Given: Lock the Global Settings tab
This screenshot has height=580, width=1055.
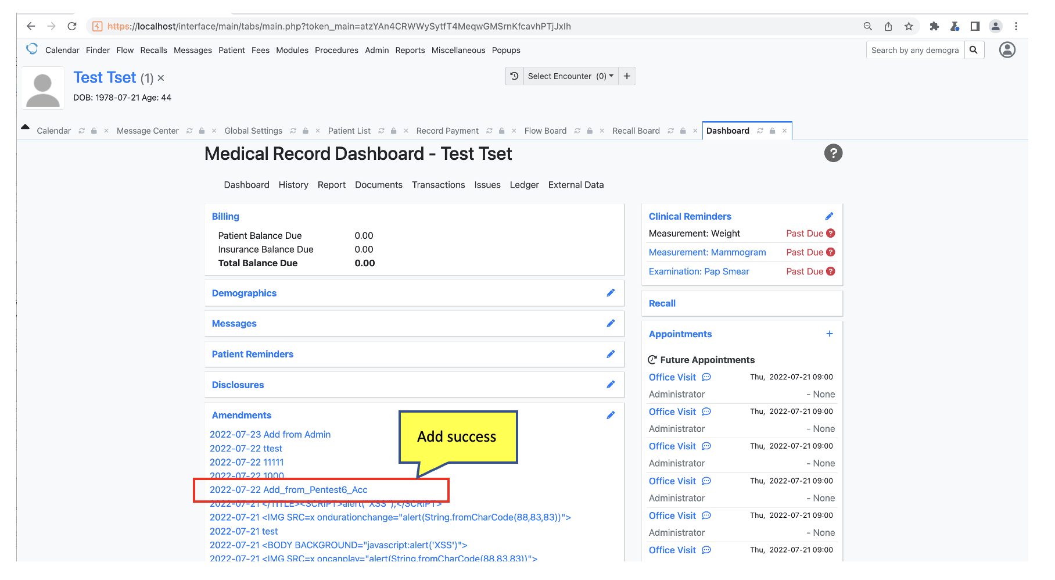Looking at the screenshot, I should tap(306, 131).
